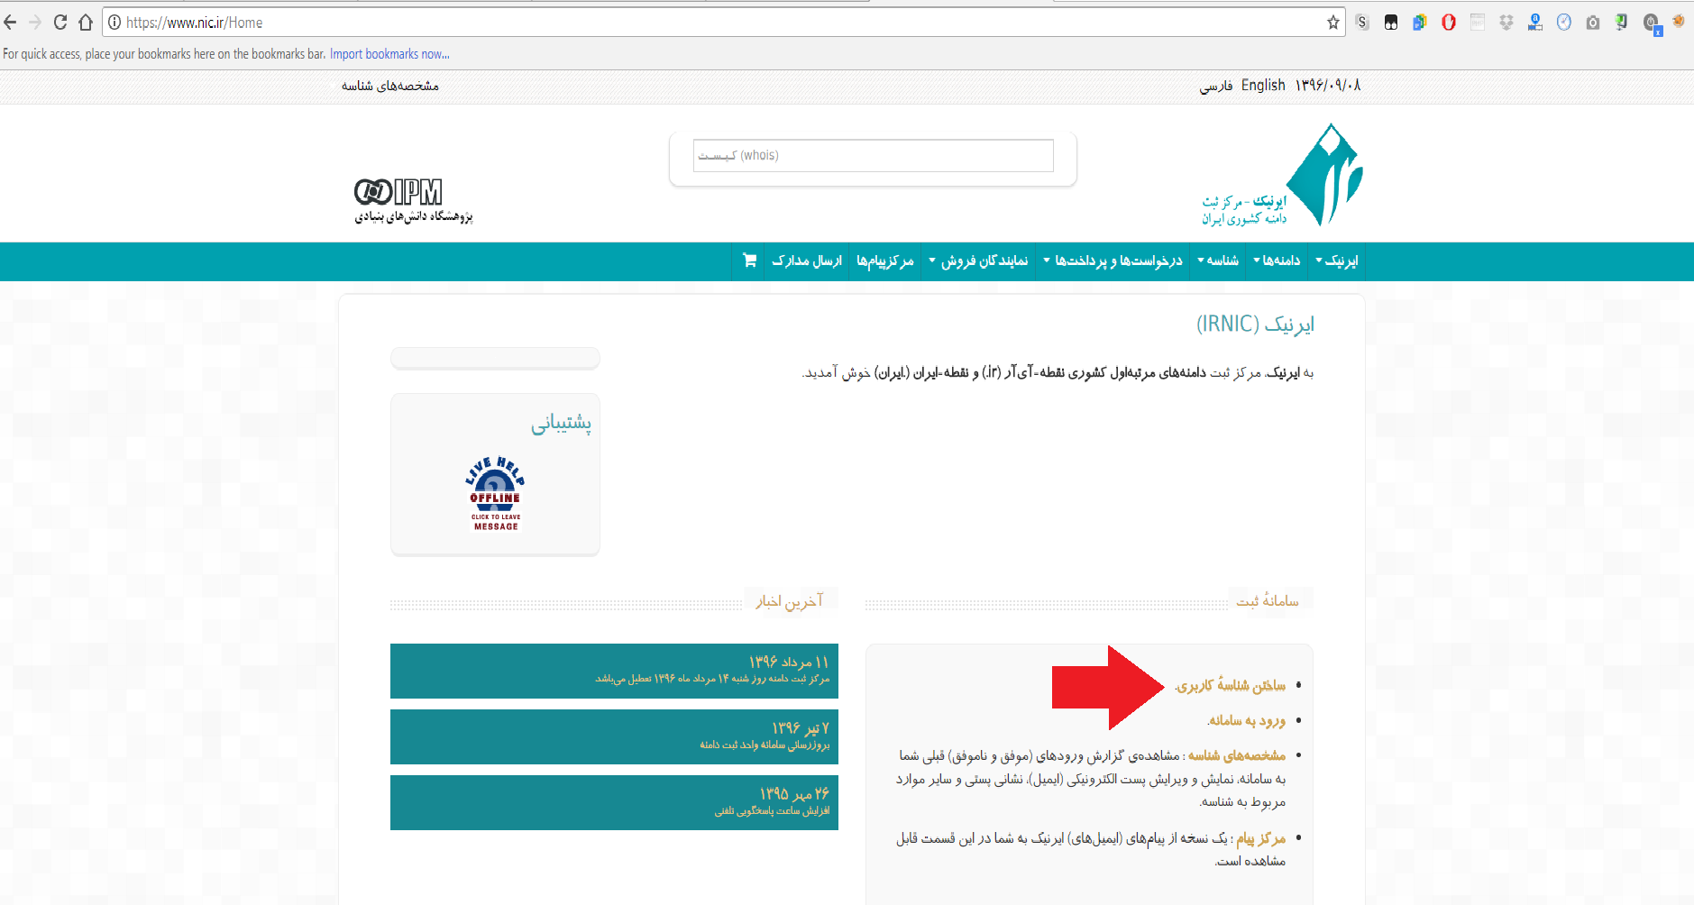Viewport: 1694px width, 905px height.
Task: Expand the دامنه‌ها menu dropdown
Action: [1277, 261]
